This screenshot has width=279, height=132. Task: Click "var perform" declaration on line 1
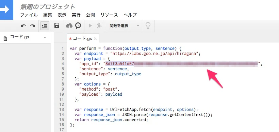tap(83, 49)
